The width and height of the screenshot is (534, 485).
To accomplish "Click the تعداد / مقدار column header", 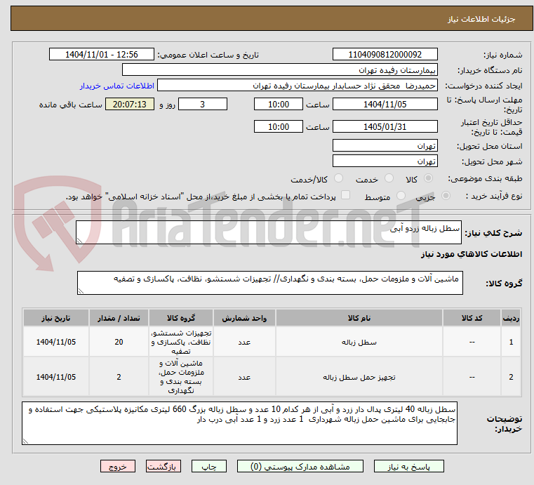I will [x=119, y=318].
